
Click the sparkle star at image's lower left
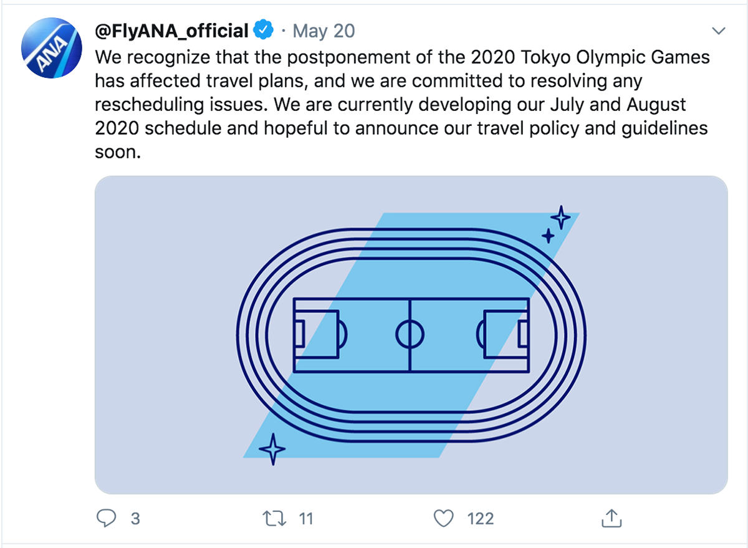click(x=272, y=449)
